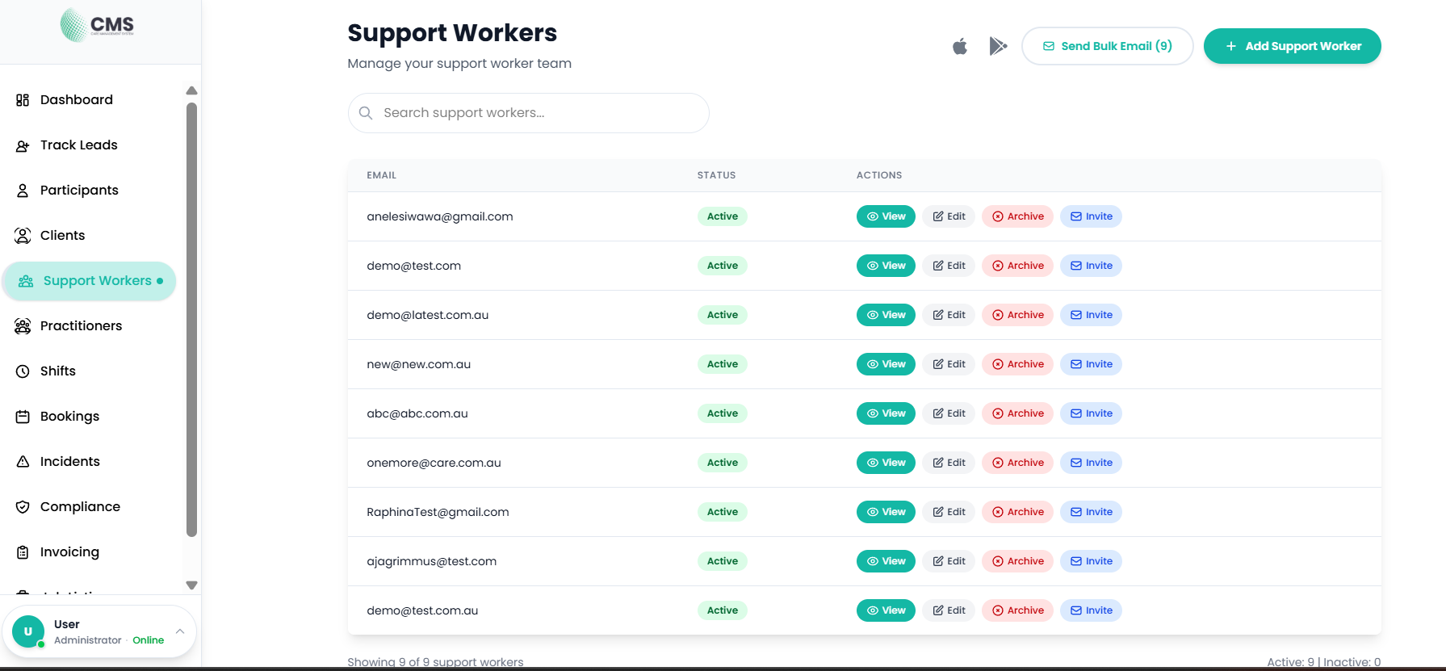
Task: Click email abc@abc.com.au
Action: (417, 413)
